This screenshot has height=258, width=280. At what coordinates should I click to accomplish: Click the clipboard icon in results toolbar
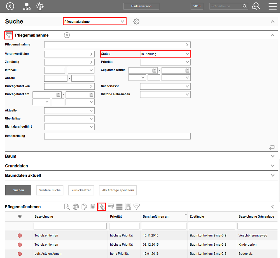[93, 207]
